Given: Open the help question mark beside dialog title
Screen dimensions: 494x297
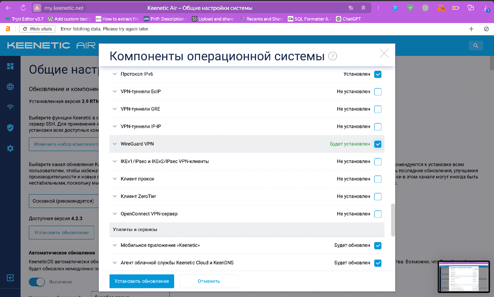Looking at the screenshot, I should pyautogui.click(x=333, y=56).
